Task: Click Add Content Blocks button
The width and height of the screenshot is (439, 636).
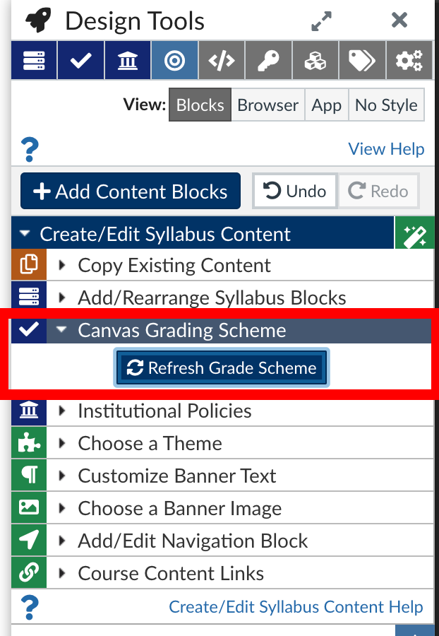Action: click(130, 190)
